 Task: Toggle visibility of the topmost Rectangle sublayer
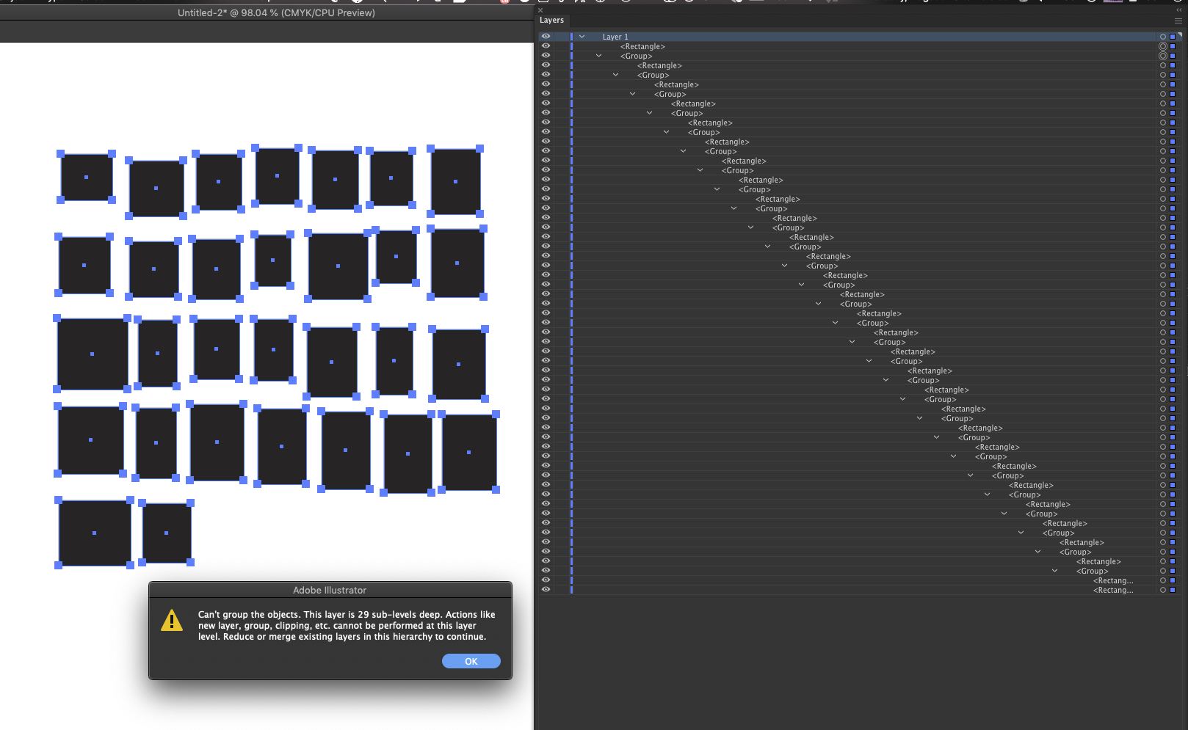546,46
